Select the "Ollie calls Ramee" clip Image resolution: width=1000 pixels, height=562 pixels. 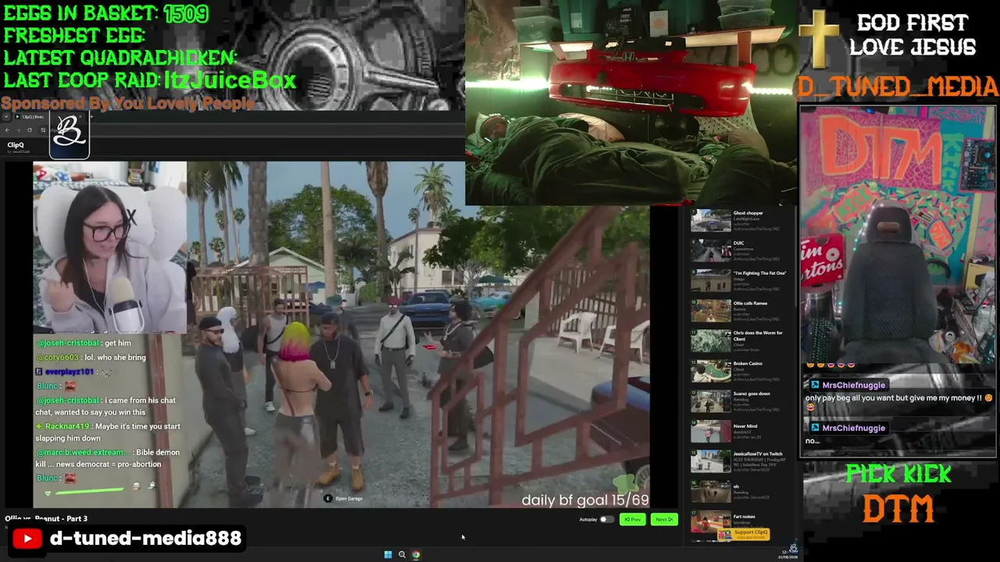[x=738, y=311]
